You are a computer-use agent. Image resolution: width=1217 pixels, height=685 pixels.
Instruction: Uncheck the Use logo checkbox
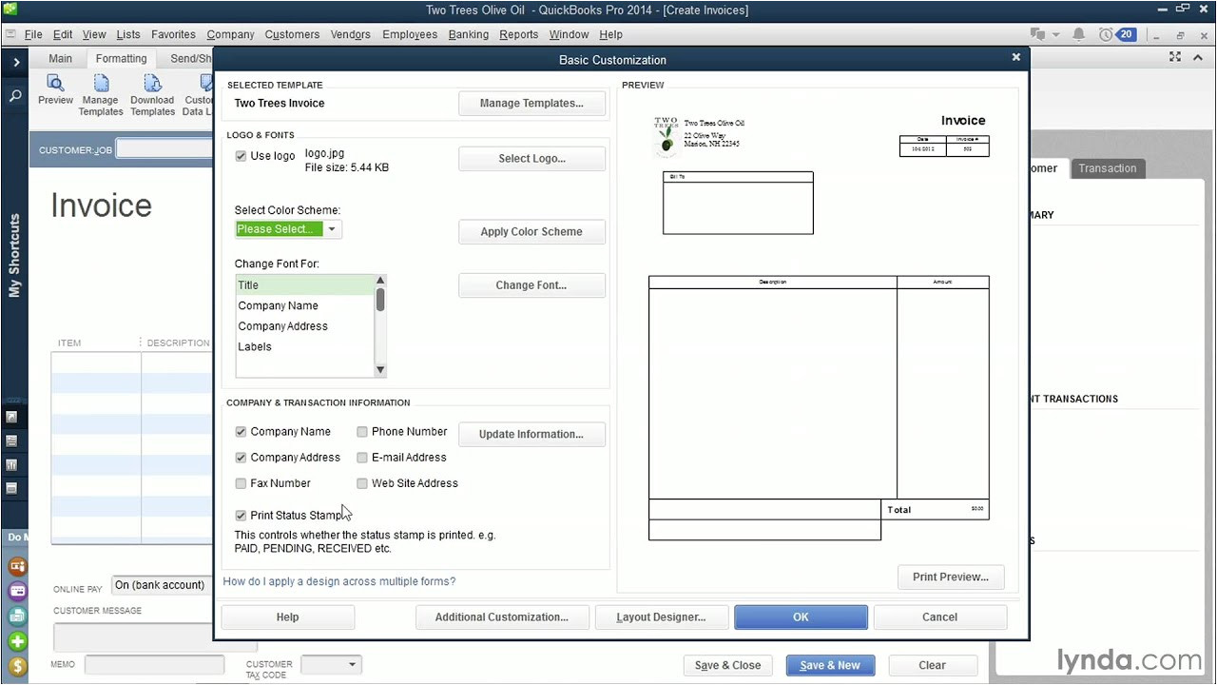click(x=241, y=156)
